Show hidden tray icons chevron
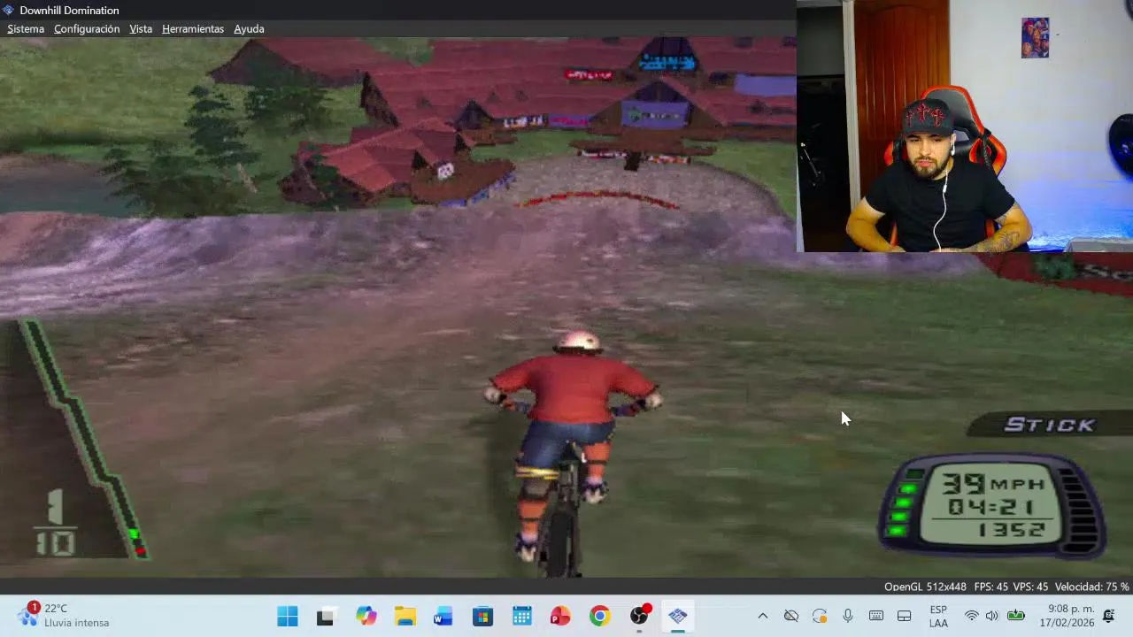 [763, 616]
